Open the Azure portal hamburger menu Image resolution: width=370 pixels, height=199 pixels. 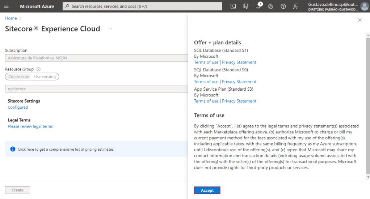(x=6, y=6)
